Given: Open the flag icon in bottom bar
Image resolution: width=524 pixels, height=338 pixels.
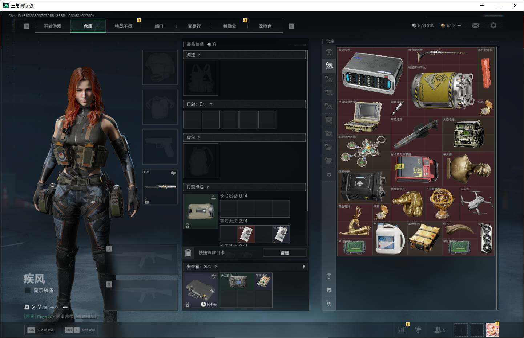Looking at the screenshot, I should 418,330.
